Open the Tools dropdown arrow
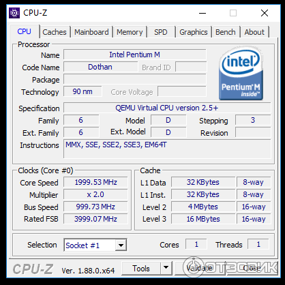 click(166, 267)
